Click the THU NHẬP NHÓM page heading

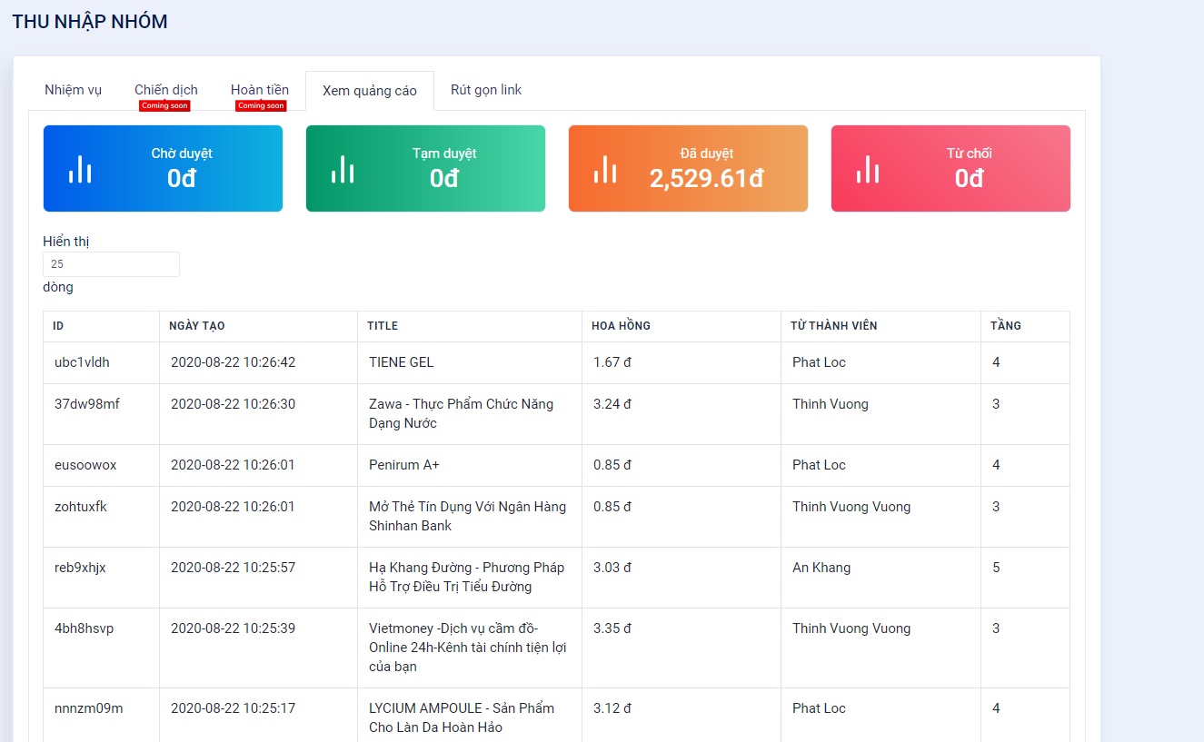(90, 22)
